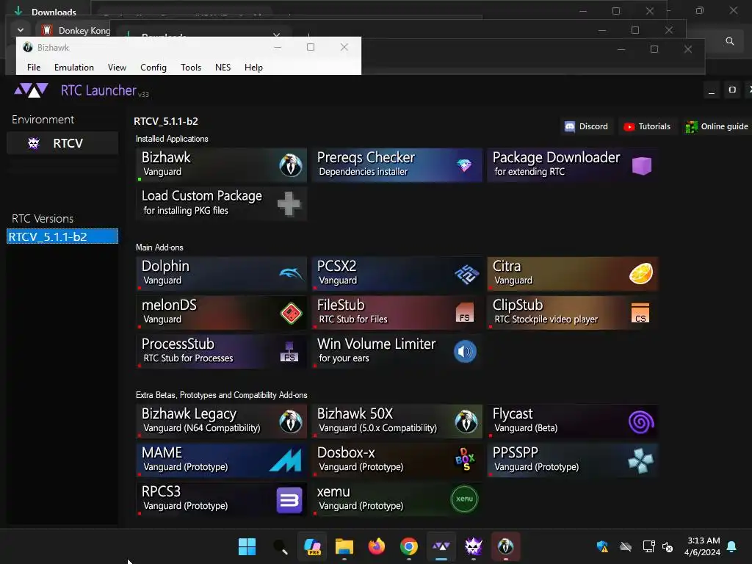Screen dimensions: 752x564
Task: Click the ProcessStub PS icon
Action: [x=289, y=352]
